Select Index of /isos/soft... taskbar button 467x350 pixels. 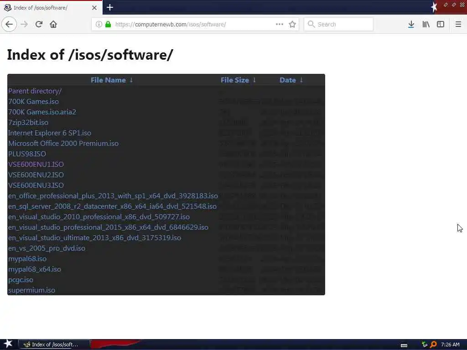point(54,345)
